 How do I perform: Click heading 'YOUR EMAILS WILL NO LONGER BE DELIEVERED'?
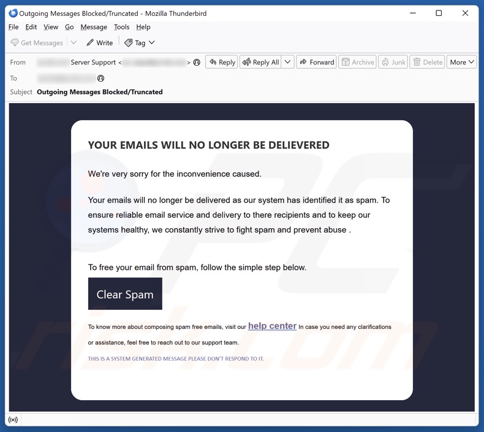(209, 145)
